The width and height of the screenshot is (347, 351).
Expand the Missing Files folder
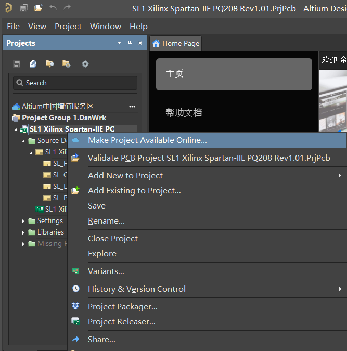23,244
